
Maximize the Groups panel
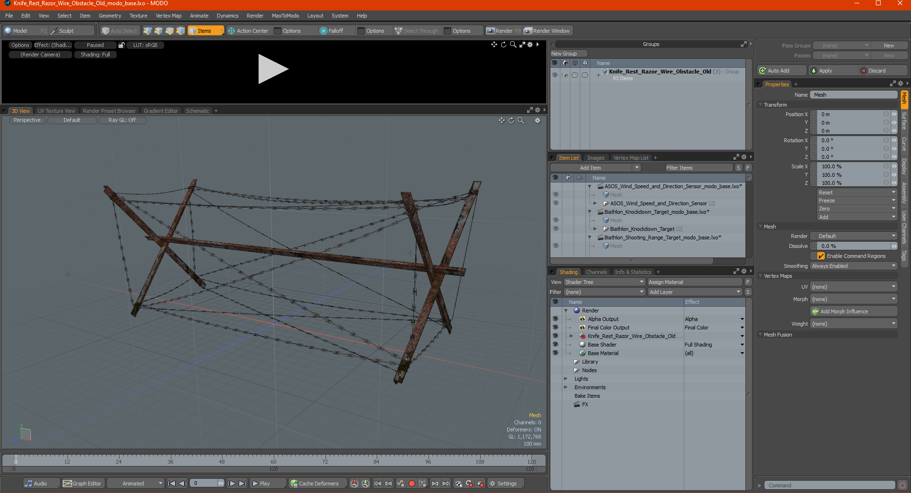[x=744, y=44]
